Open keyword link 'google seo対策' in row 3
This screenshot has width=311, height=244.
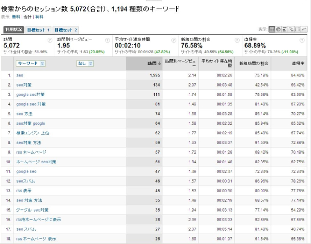coord(30,94)
